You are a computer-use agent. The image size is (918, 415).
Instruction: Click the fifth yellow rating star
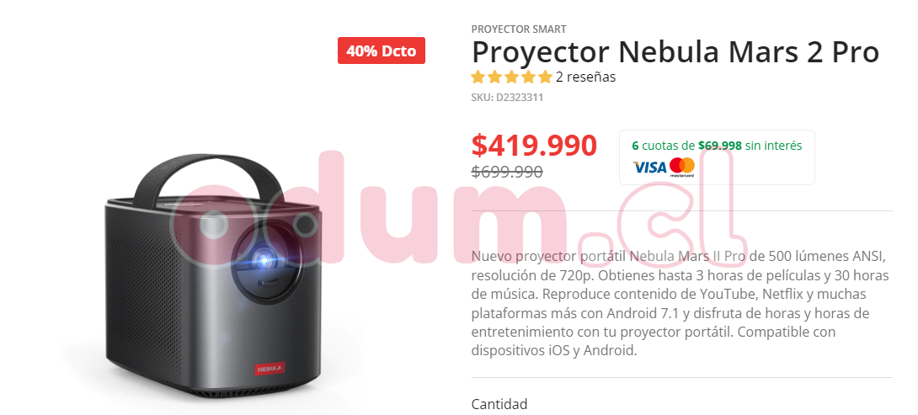click(x=546, y=77)
